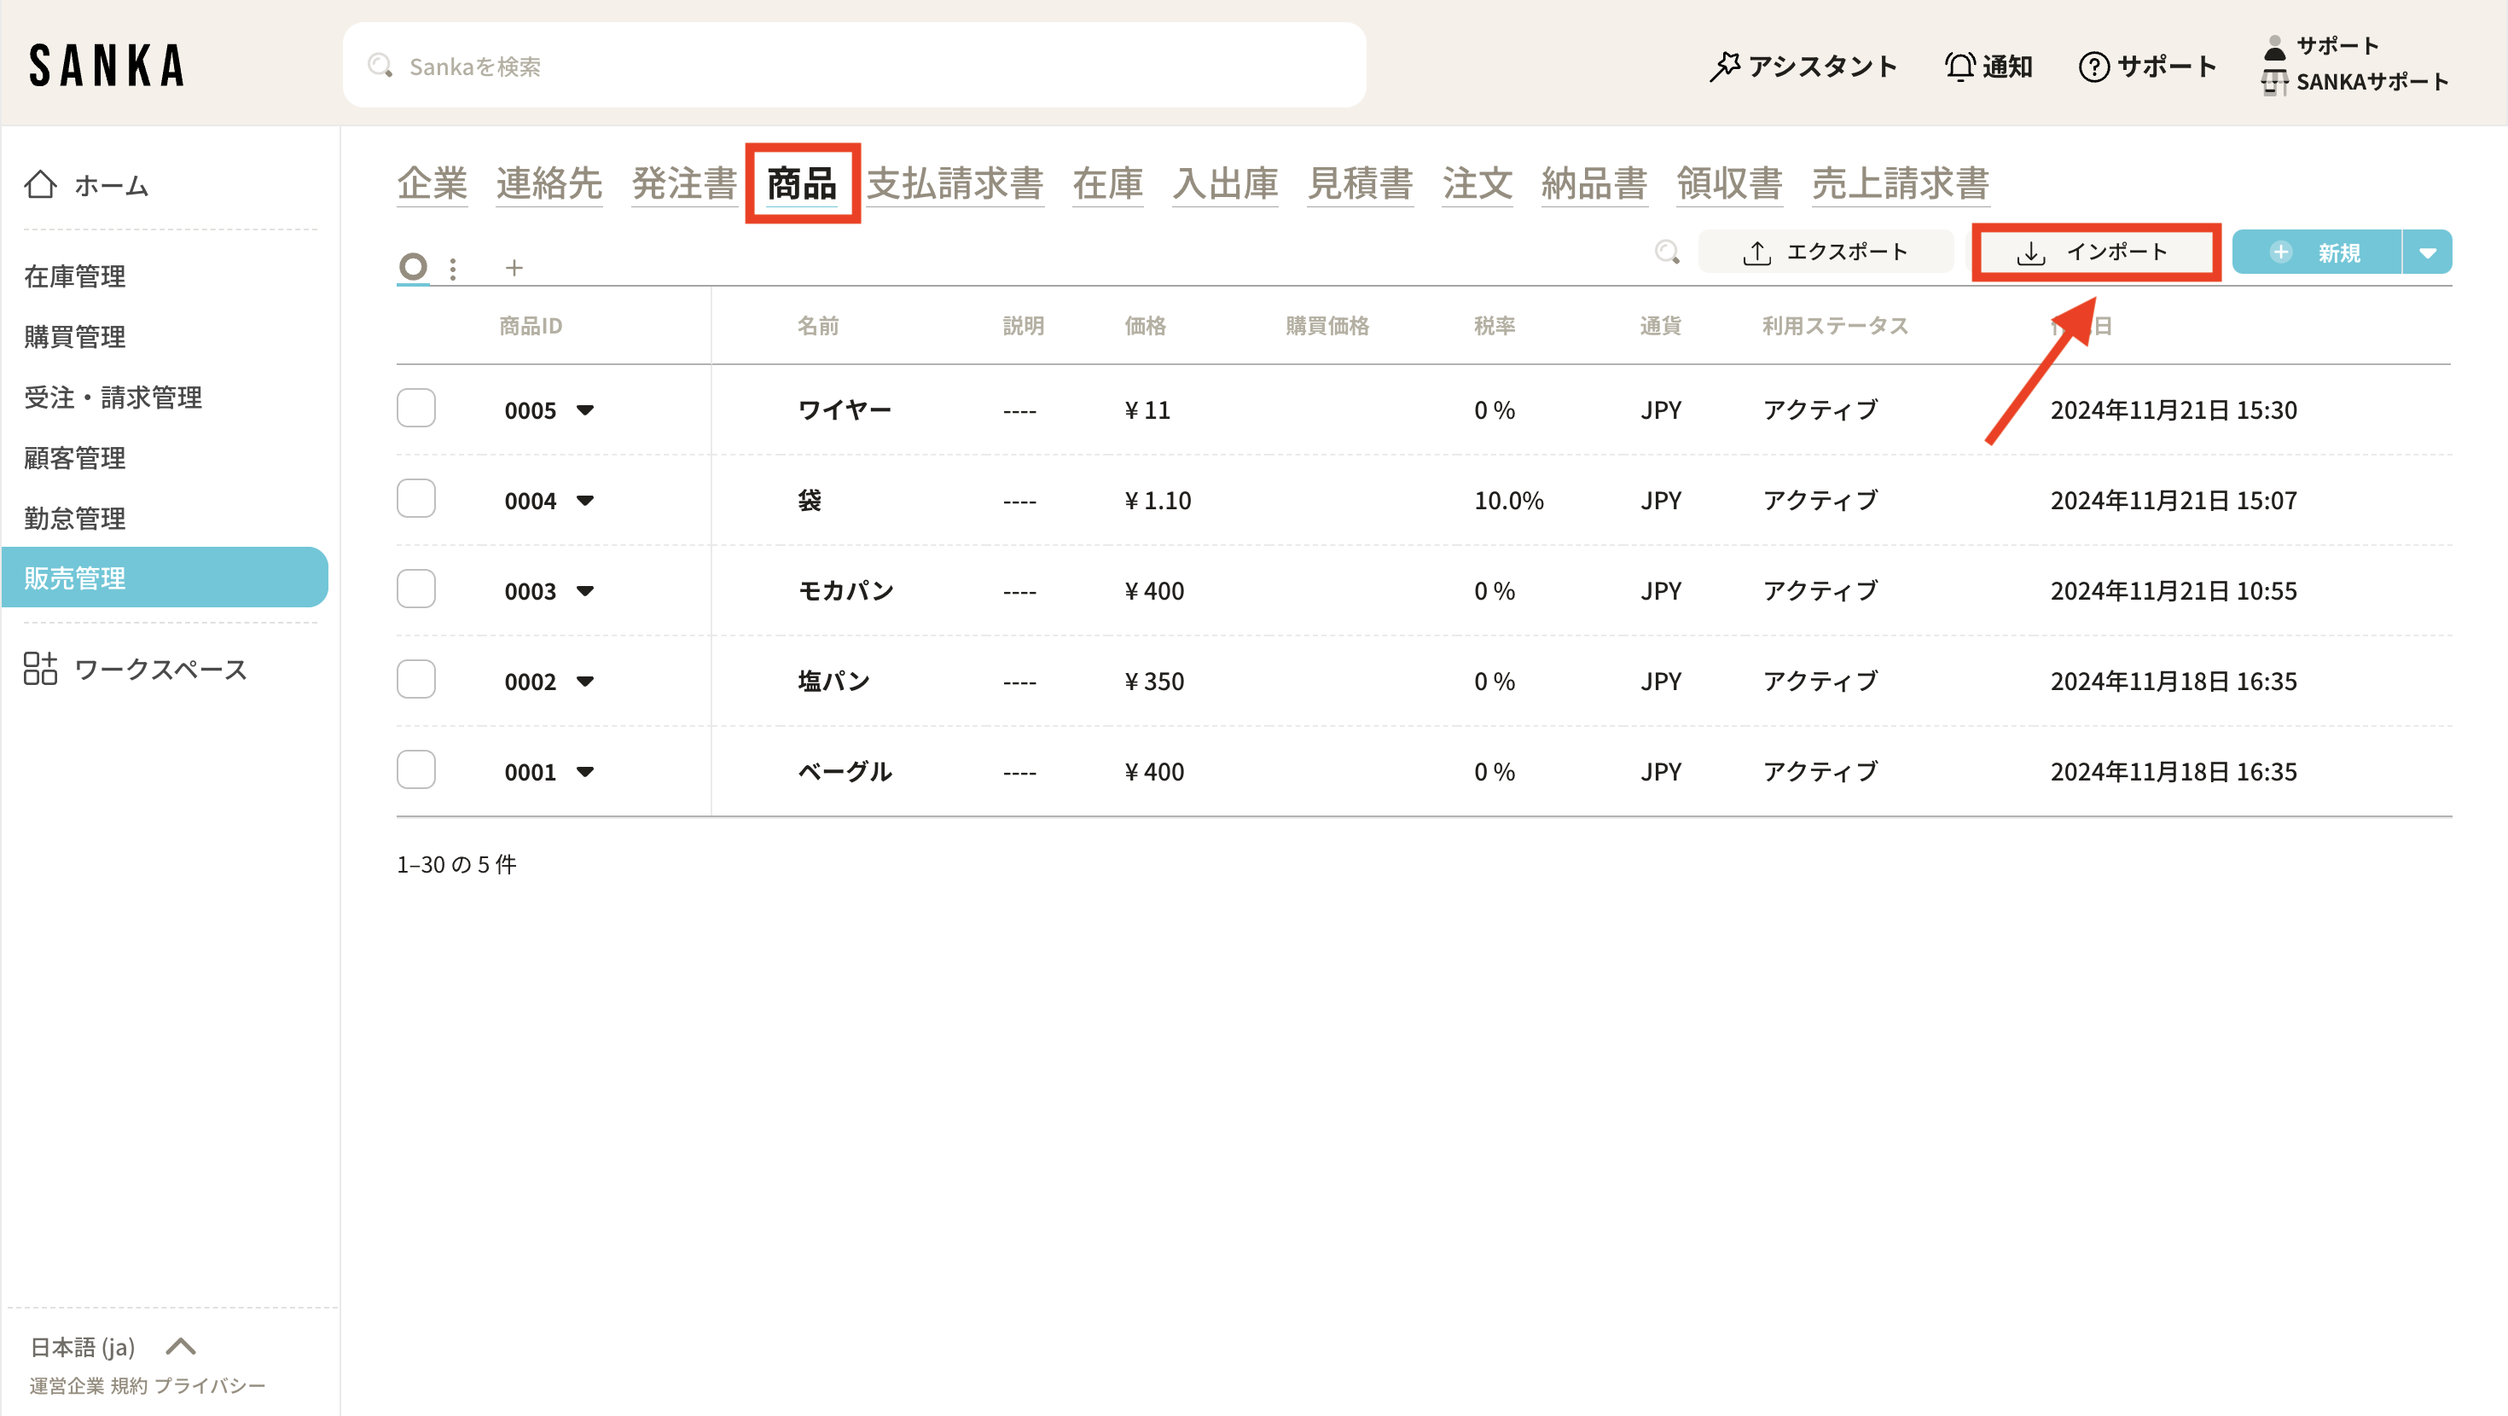Click the エクスポート button

pyautogui.click(x=1825, y=252)
